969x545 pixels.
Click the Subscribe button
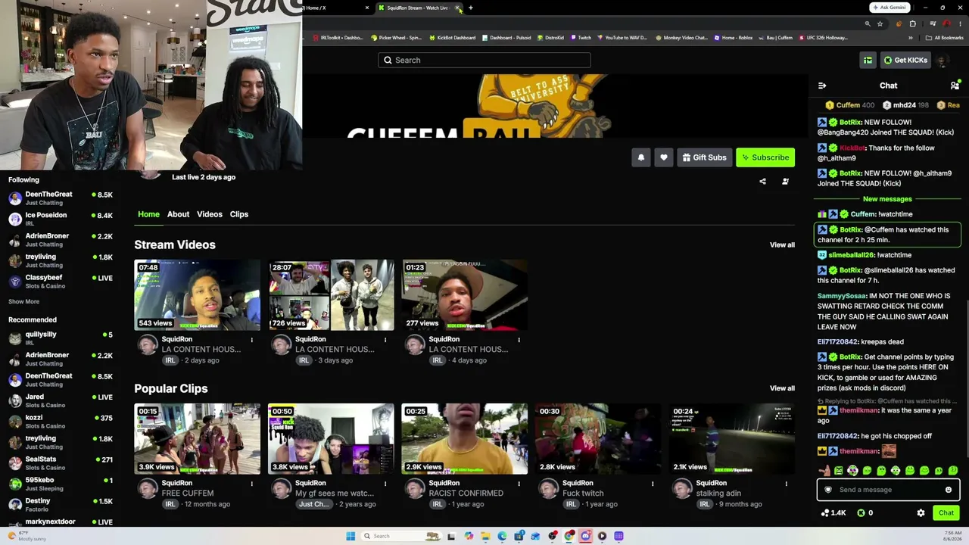coord(765,157)
